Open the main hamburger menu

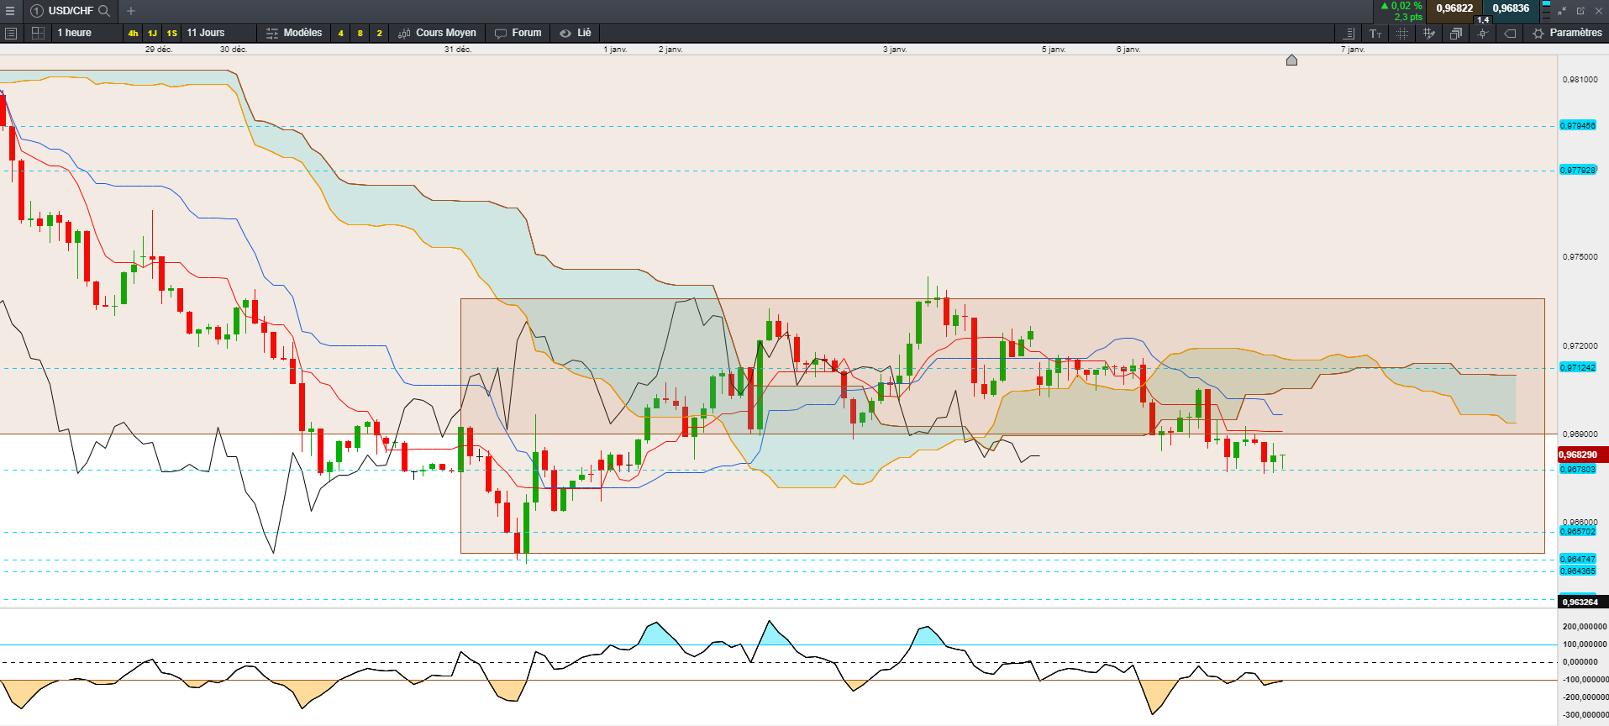[x=10, y=11]
